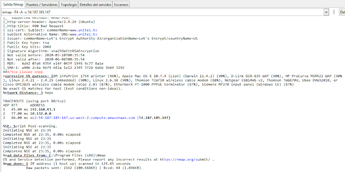Click the 'NSE: Script Post-scanning.' line
Screen dimensions: 345x172
tap(30, 126)
